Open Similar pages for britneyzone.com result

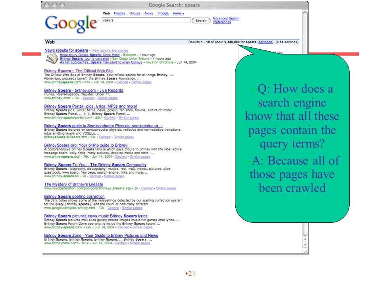click(140, 243)
